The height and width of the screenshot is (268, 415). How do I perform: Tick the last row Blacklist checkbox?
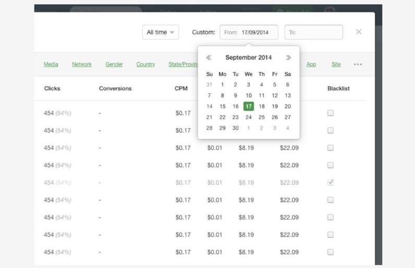click(330, 252)
